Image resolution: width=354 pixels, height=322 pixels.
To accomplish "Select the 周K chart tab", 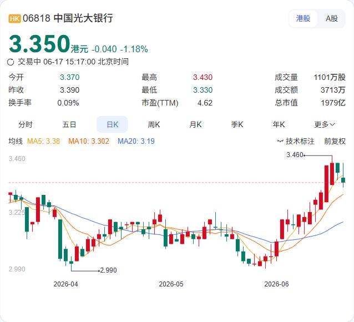I will click(154, 124).
